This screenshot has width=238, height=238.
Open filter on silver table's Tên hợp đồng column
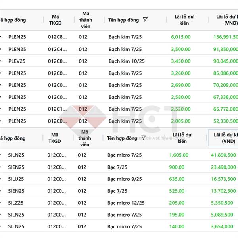pyautogui.click(x=144, y=138)
